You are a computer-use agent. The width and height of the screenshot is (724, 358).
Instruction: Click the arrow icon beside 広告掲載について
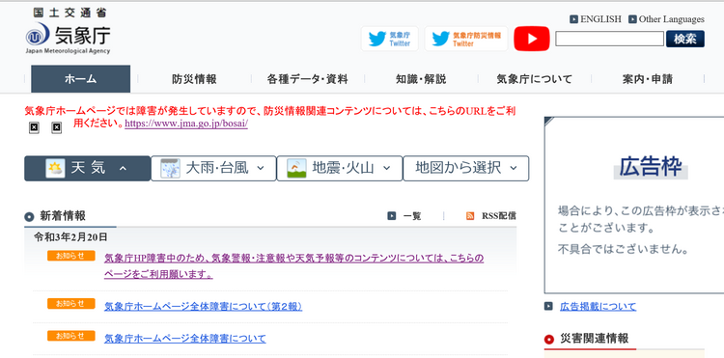(548, 306)
